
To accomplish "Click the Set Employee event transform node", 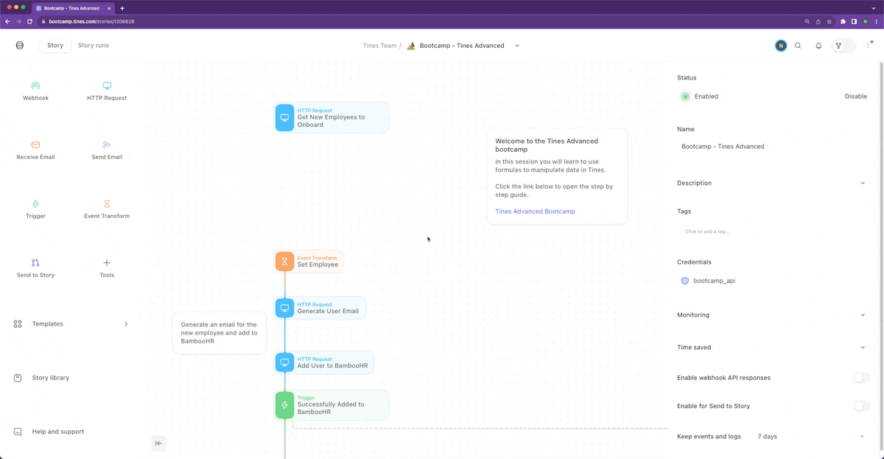I will click(309, 262).
